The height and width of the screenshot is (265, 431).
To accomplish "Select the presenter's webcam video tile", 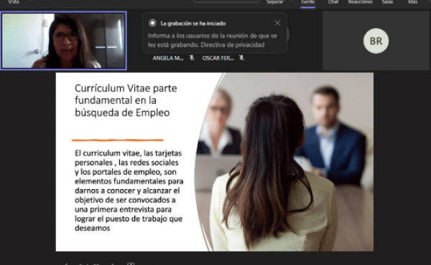I will click(x=63, y=41).
